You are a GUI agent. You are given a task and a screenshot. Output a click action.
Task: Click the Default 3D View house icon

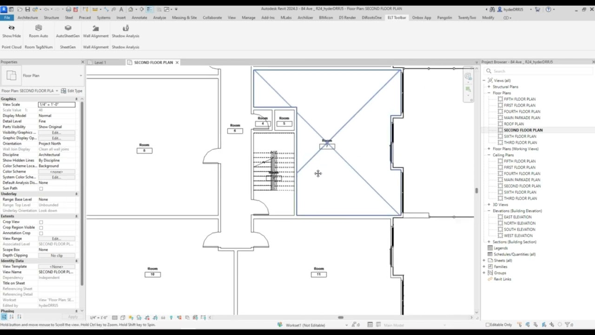[131, 9]
